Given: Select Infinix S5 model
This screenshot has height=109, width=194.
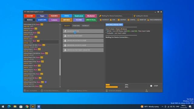Looking at the screenshot, I should click(x=41, y=38).
